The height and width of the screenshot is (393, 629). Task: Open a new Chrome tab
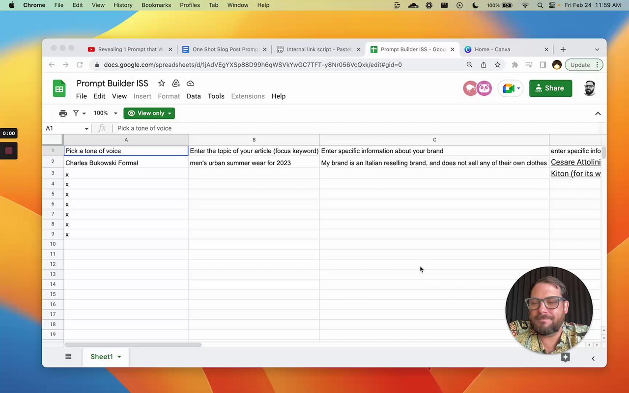pyautogui.click(x=563, y=49)
